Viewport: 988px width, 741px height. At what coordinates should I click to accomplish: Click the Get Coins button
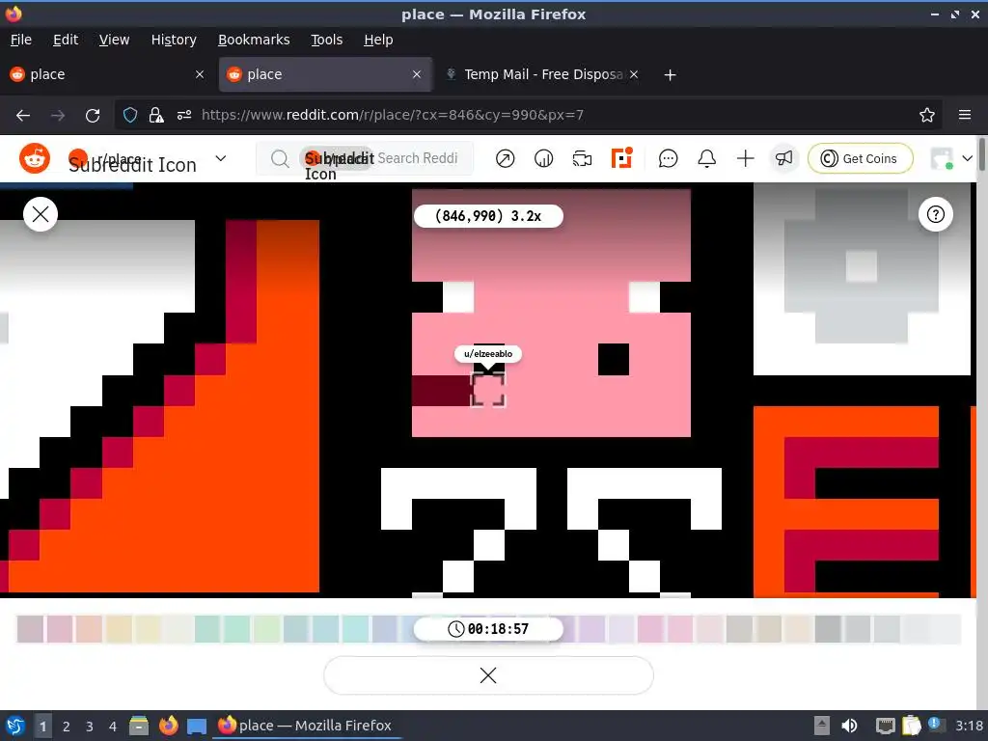pyautogui.click(x=860, y=159)
